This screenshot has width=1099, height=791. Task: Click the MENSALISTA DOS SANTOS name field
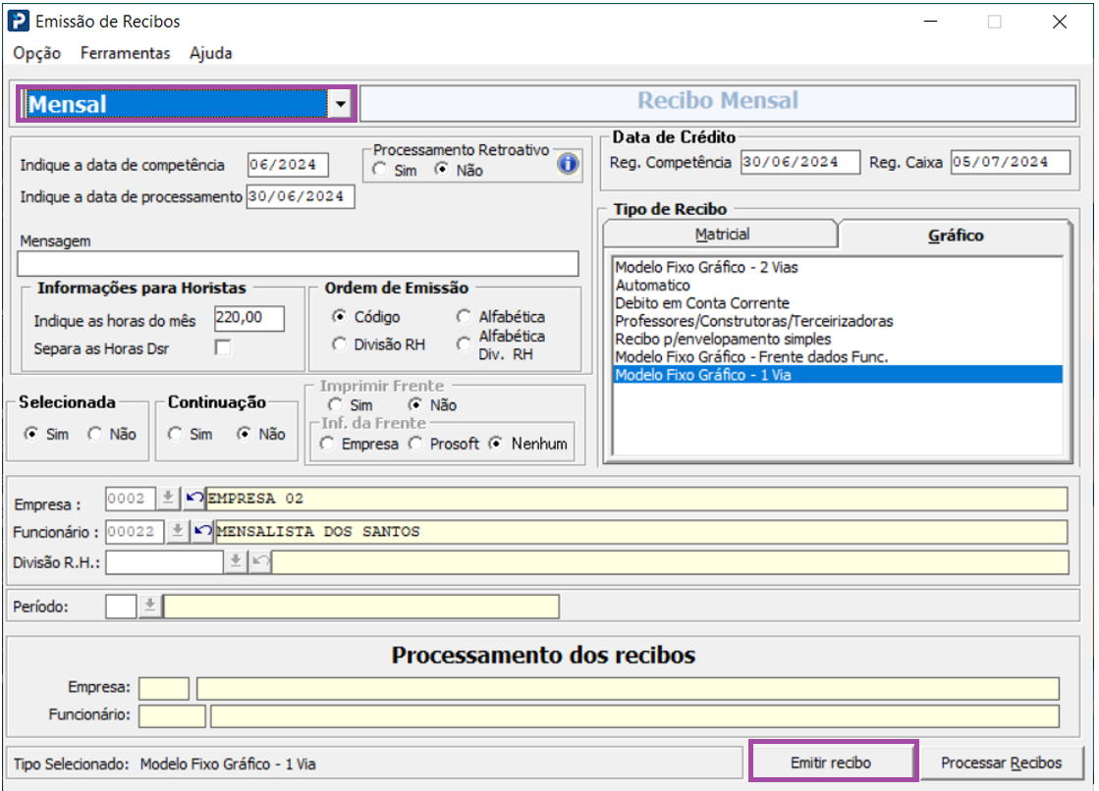pos(641,532)
